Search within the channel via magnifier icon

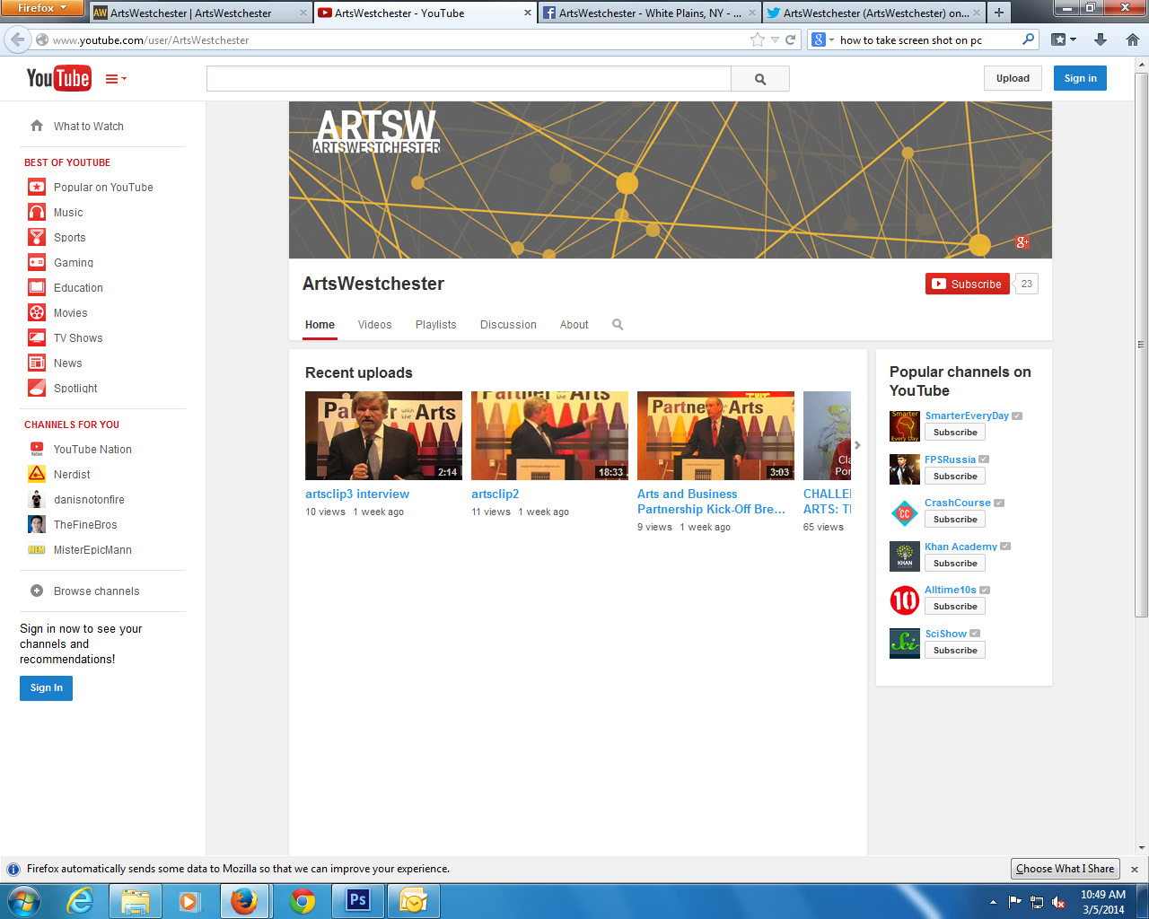coord(618,324)
